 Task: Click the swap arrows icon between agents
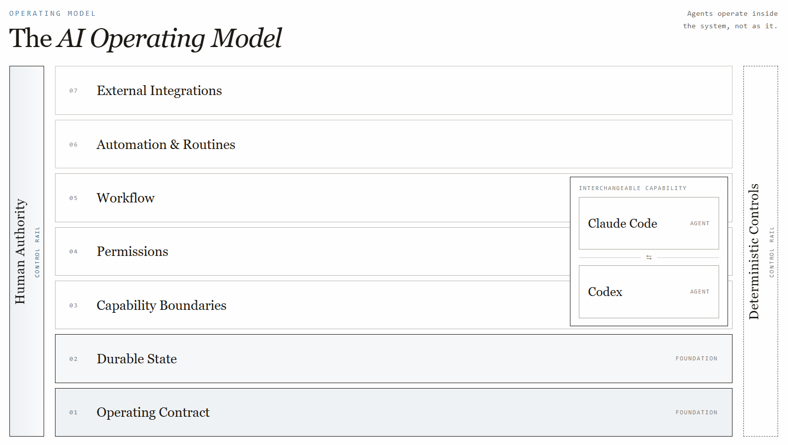point(649,257)
